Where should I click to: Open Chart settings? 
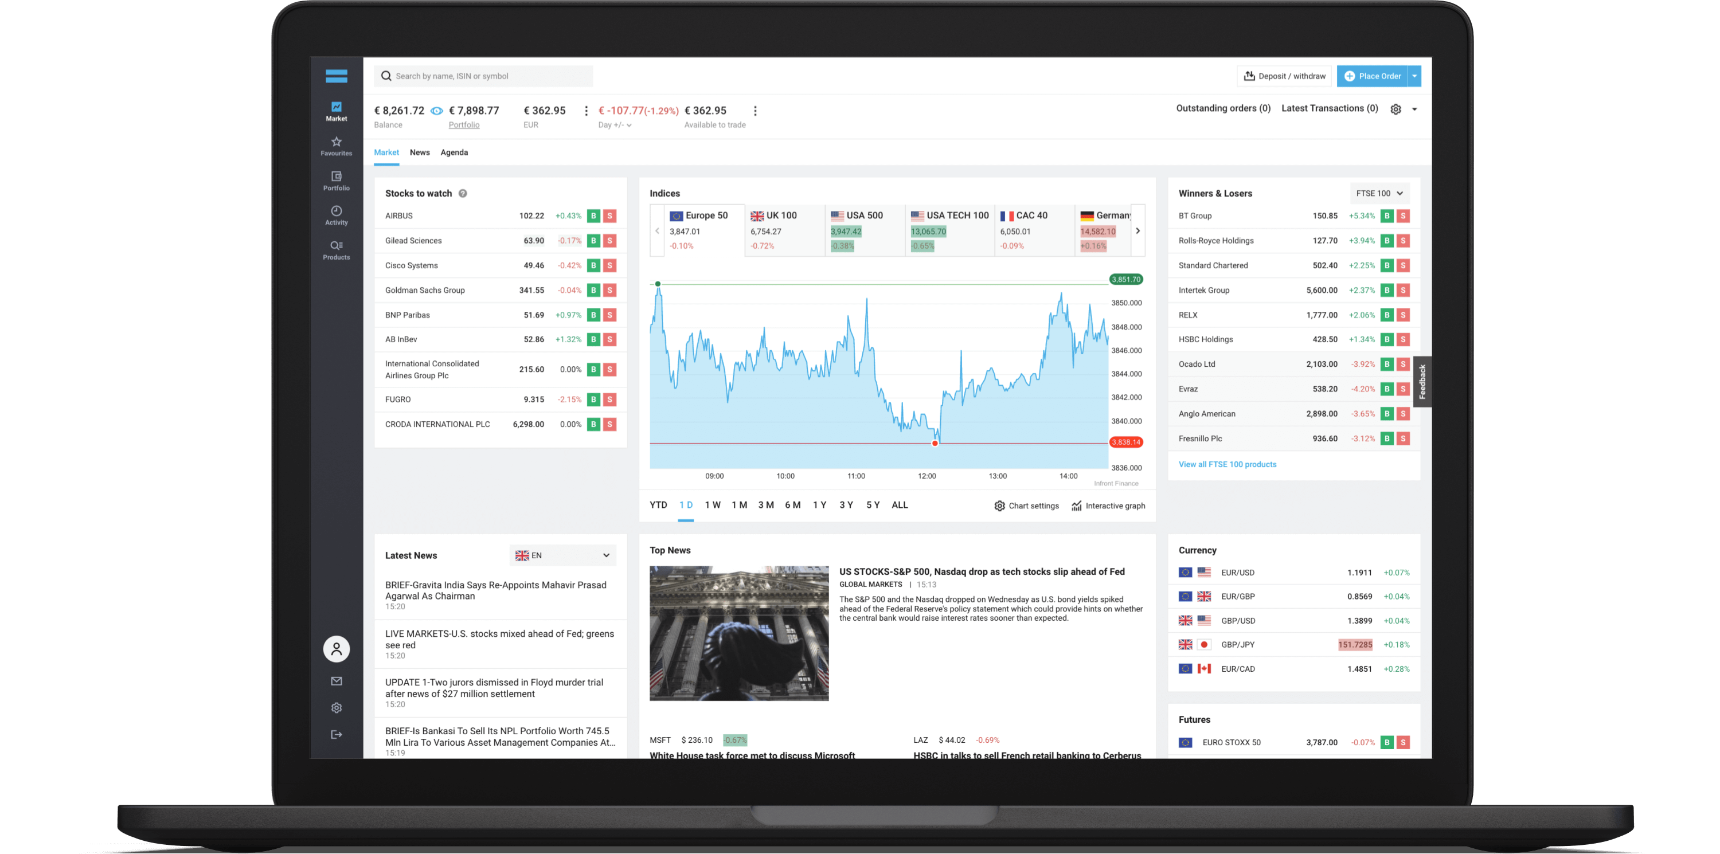pos(1026,506)
